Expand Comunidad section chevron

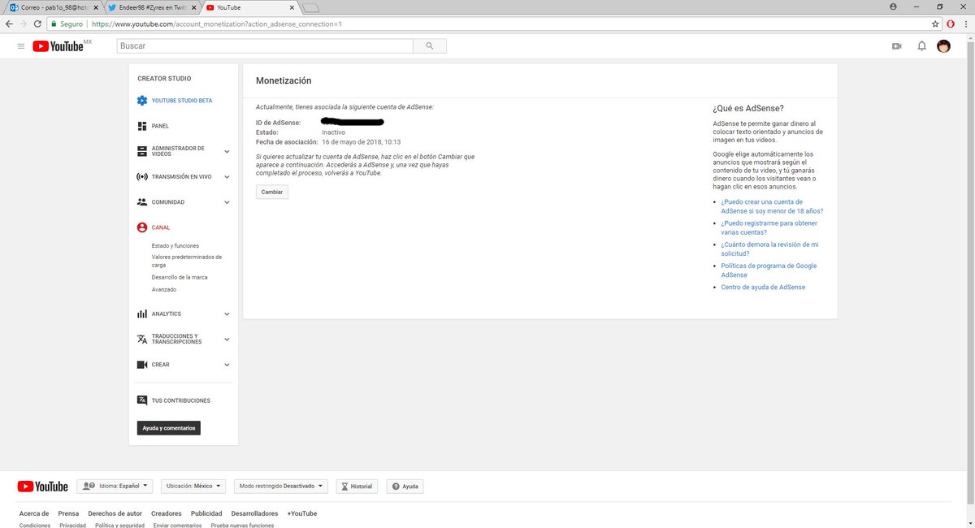tap(227, 201)
